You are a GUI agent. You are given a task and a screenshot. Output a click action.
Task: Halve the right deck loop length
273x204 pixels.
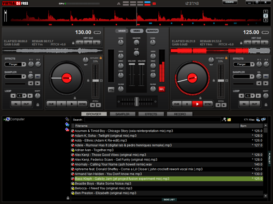(241, 96)
